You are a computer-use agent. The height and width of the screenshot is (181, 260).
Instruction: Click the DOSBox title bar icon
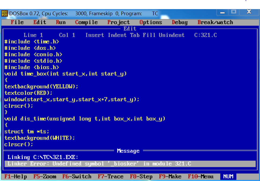pyautogui.click(x=5, y=13)
